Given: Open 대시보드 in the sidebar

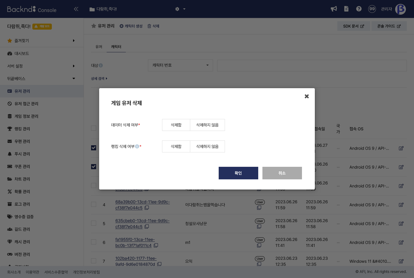Looking at the screenshot, I should 42,54.
